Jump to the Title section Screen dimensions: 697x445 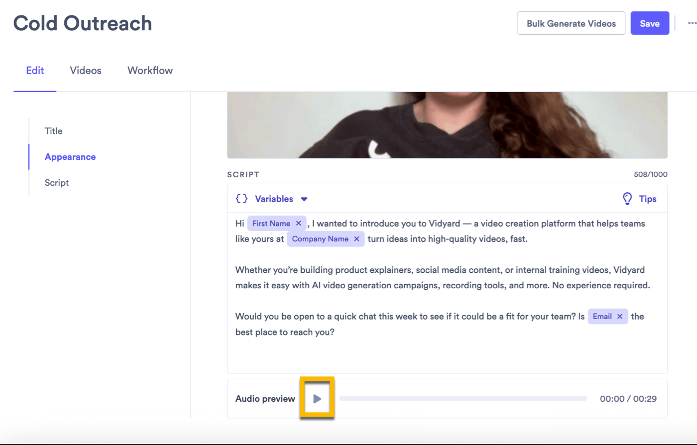(x=53, y=131)
